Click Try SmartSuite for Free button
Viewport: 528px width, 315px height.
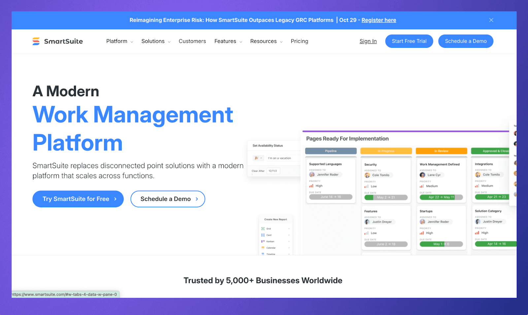pyautogui.click(x=78, y=199)
